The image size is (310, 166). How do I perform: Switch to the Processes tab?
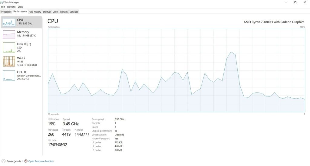click(6, 12)
